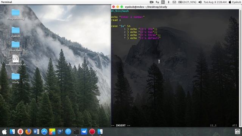This screenshot has width=242, height=136.
Task: Open the volume speaker indicator
Action: pos(200,2)
